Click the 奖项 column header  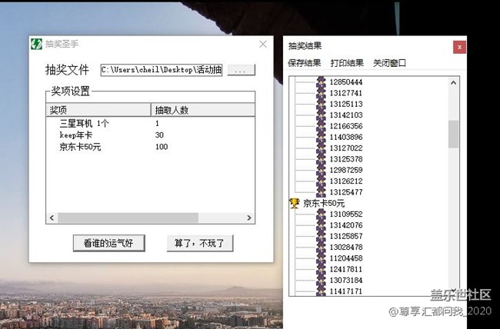98,110
